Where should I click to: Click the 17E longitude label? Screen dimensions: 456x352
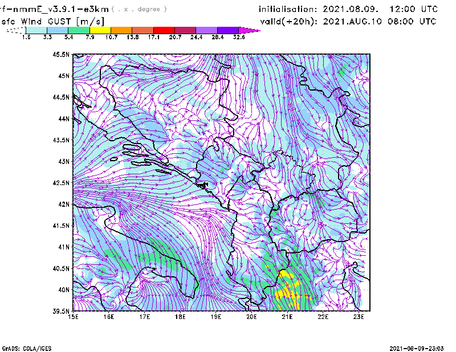[145, 317]
